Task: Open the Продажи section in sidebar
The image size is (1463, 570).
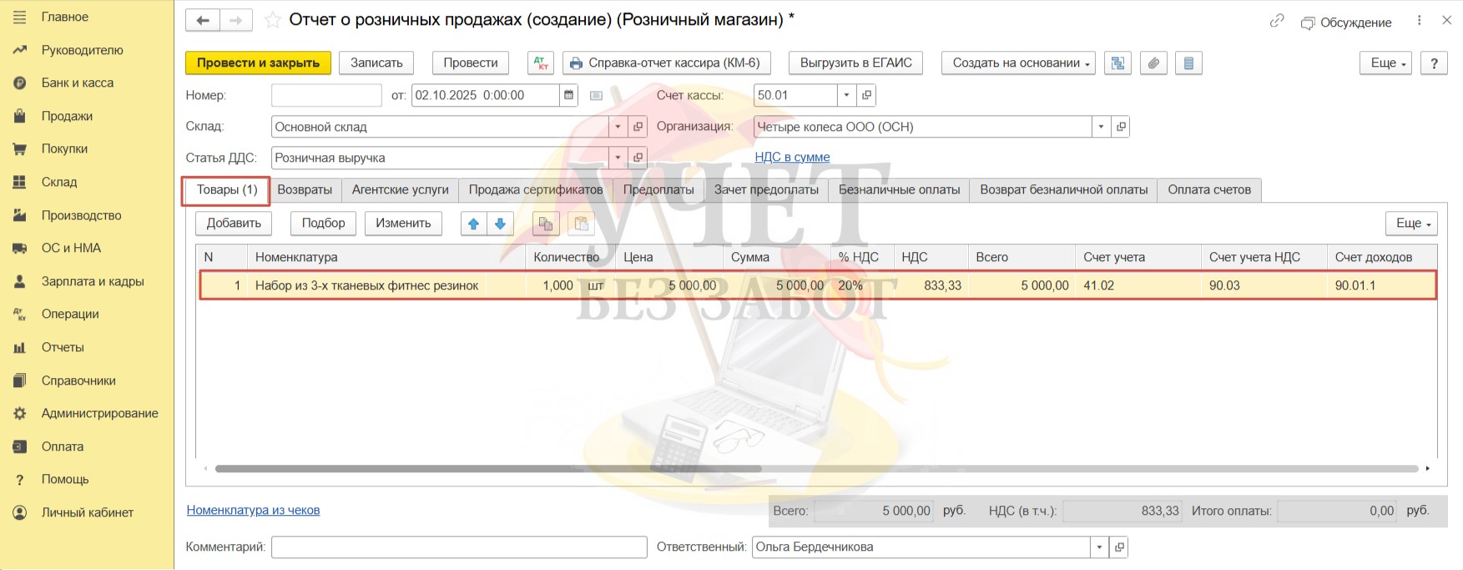Action: (67, 116)
